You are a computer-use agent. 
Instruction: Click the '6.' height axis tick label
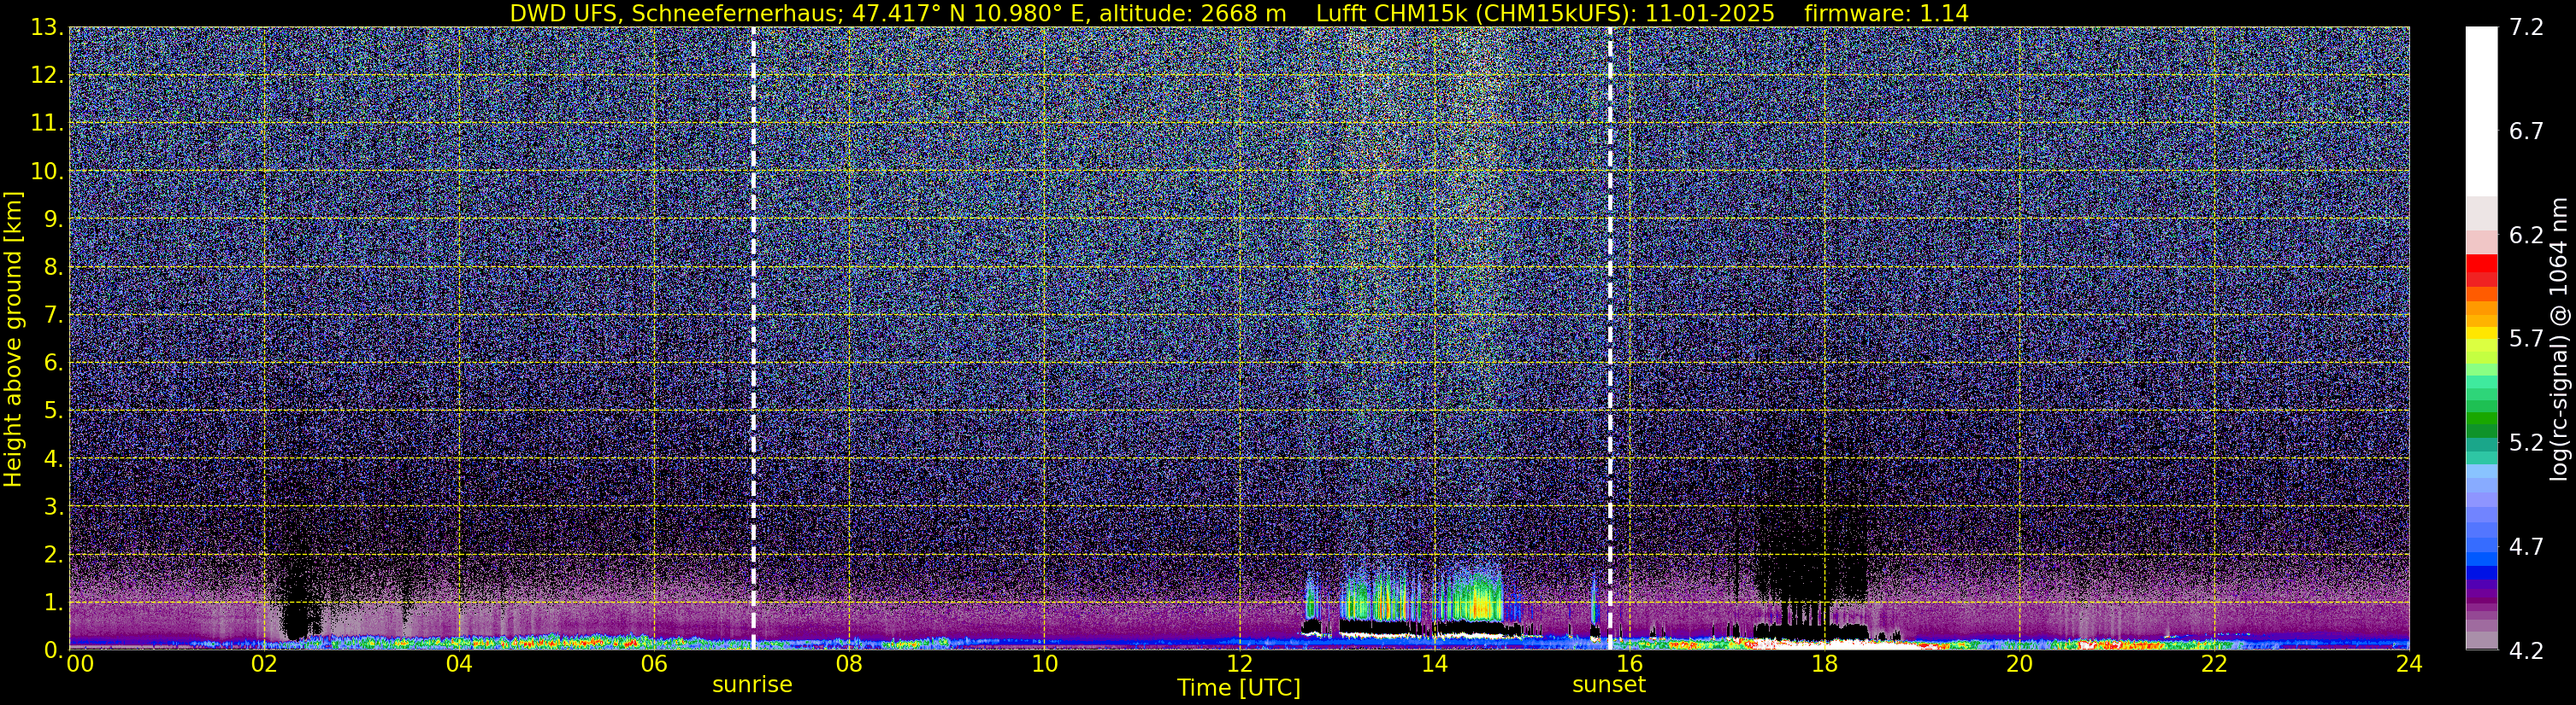[x=53, y=364]
